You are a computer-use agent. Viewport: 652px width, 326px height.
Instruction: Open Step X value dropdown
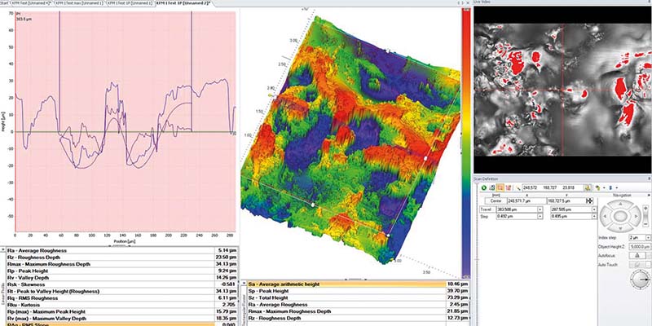click(x=540, y=216)
